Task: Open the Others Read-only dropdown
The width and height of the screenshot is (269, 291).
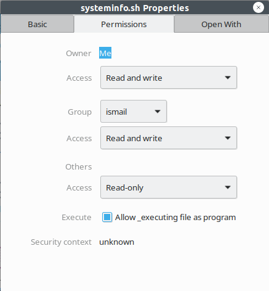Action: pos(169,187)
